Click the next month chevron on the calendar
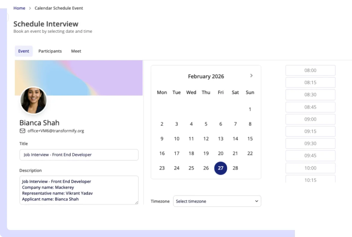 (251, 75)
